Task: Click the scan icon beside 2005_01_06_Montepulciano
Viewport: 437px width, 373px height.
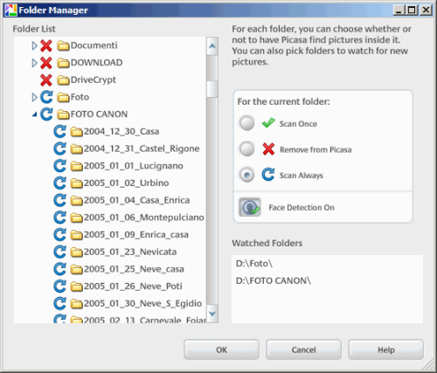Action: [x=60, y=218]
